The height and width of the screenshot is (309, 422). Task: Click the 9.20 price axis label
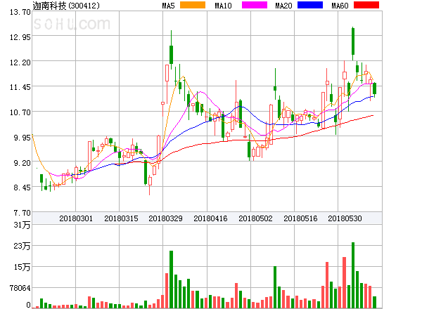coord(22,163)
